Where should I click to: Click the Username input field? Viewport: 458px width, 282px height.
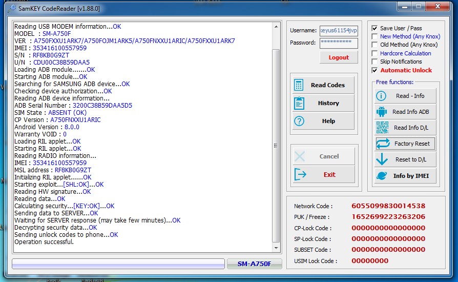pos(339,30)
